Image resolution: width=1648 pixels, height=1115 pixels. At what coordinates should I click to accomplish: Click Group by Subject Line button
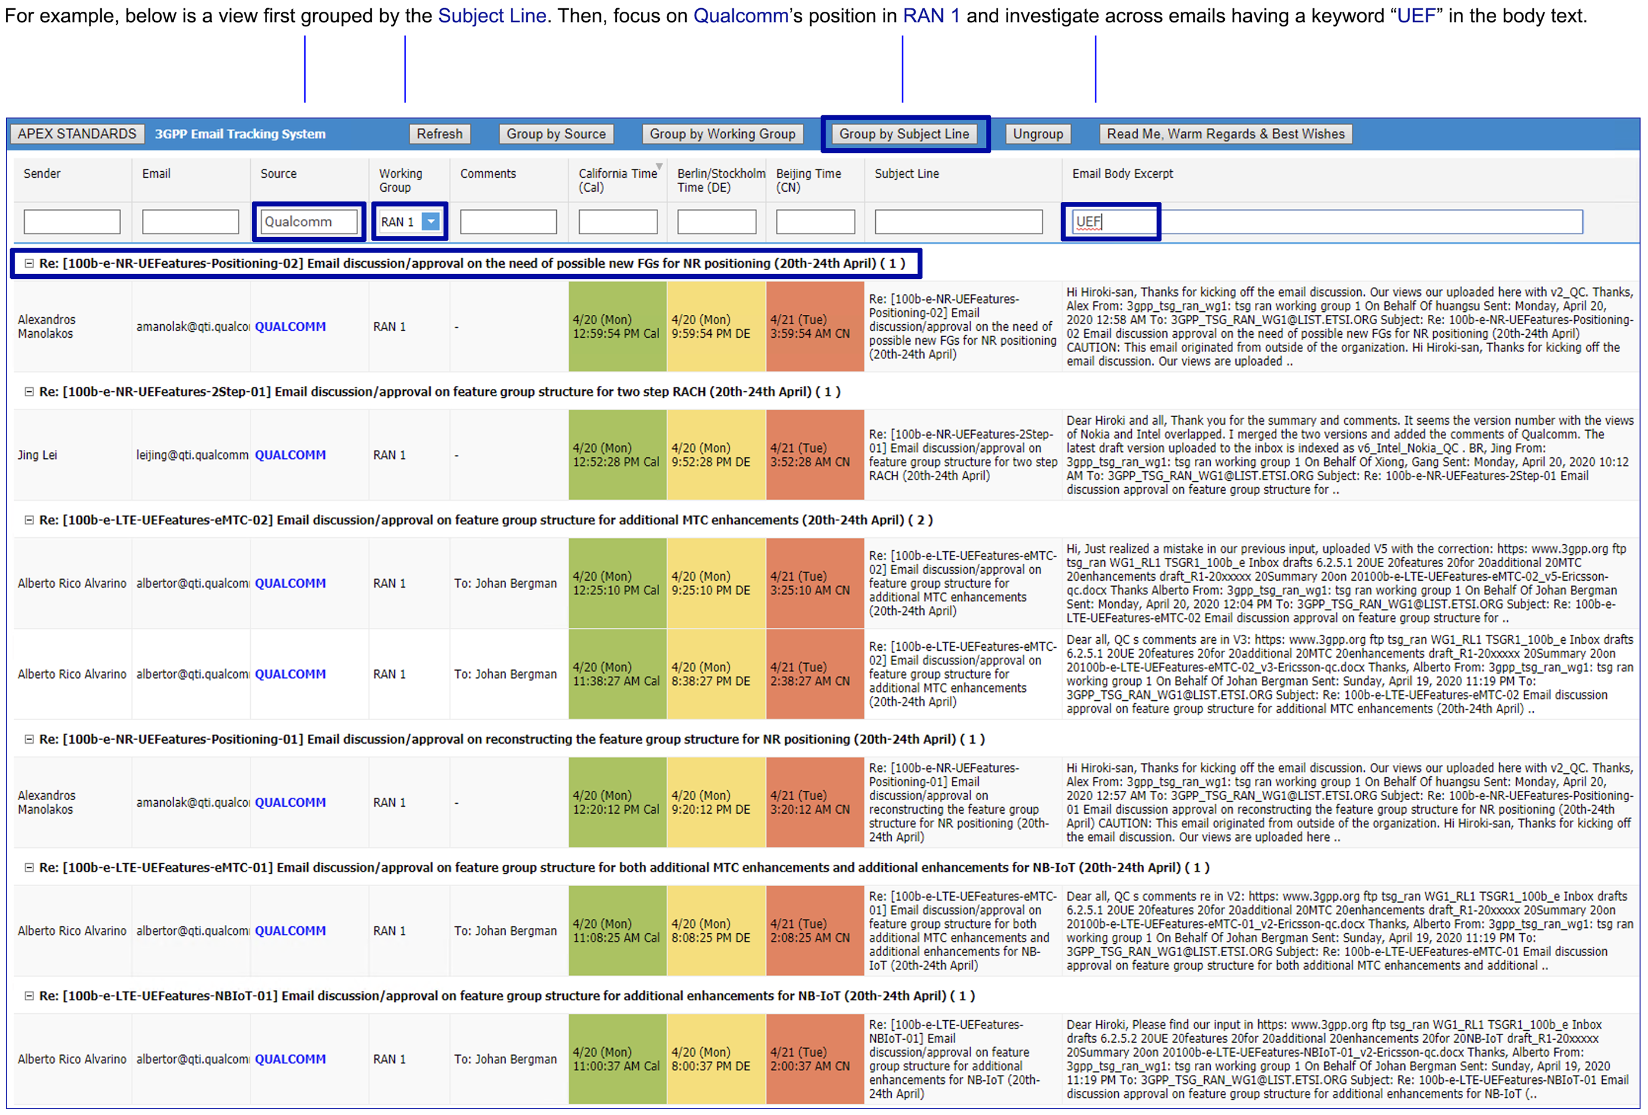coord(903,134)
